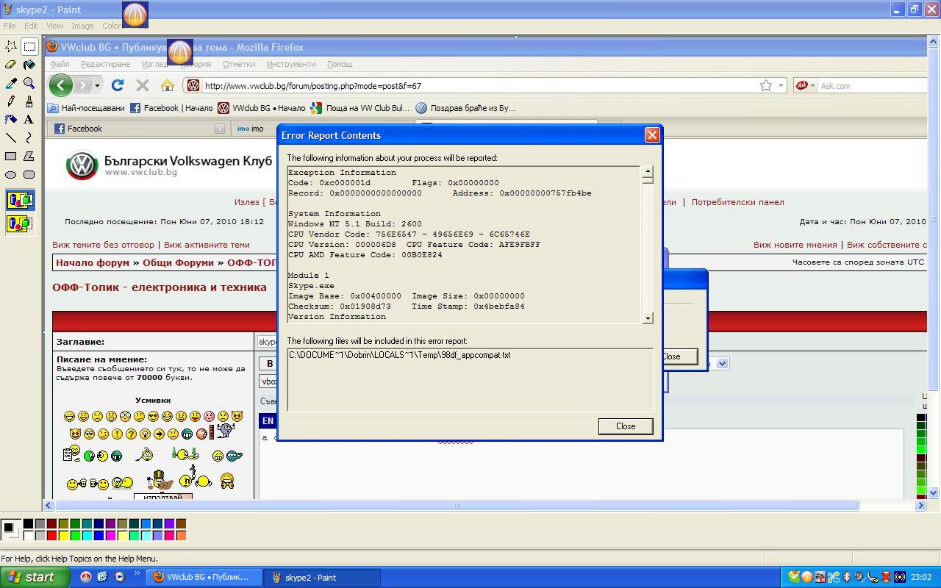Screen dimensions: 941x588
Task: Enable opaque selection mode option
Action: pos(20,200)
